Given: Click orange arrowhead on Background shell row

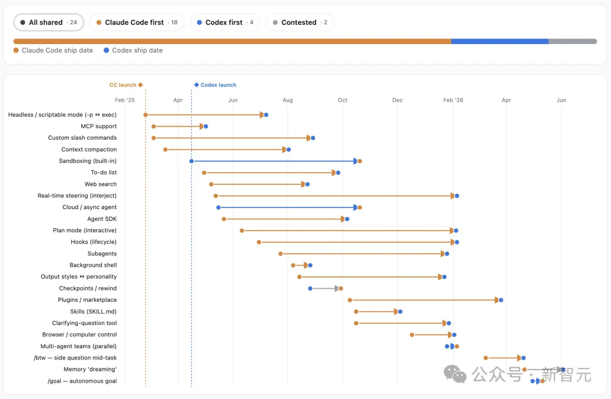Looking at the screenshot, I should (x=306, y=266).
